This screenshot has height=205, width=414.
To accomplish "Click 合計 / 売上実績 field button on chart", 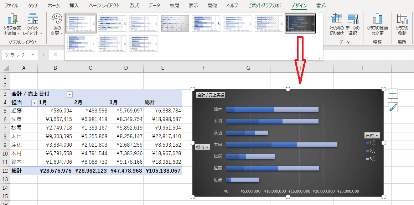I will (211, 95).
